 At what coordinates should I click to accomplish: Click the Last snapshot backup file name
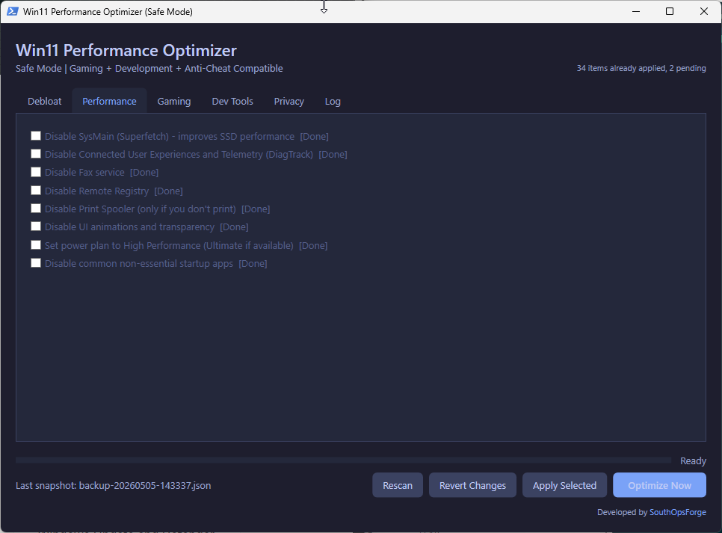[145, 486]
